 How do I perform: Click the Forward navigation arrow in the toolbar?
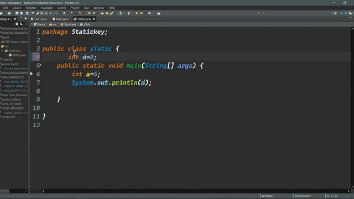pyautogui.click(x=149, y=13)
